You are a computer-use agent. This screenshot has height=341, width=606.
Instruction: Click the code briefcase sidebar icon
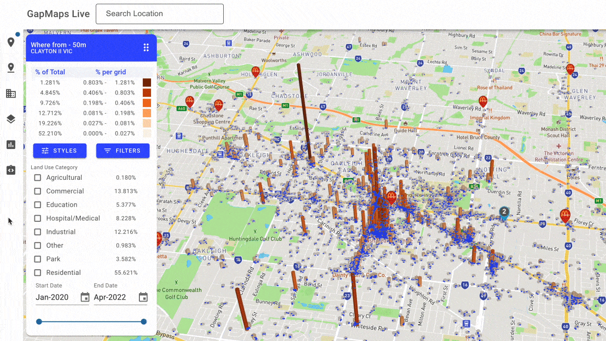pos(11,170)
